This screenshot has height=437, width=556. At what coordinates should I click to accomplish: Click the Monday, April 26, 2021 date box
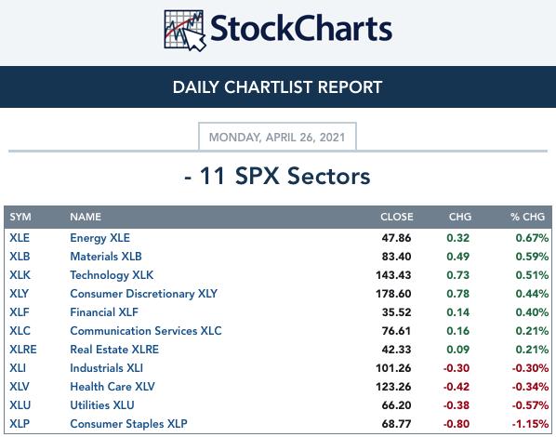277,137
